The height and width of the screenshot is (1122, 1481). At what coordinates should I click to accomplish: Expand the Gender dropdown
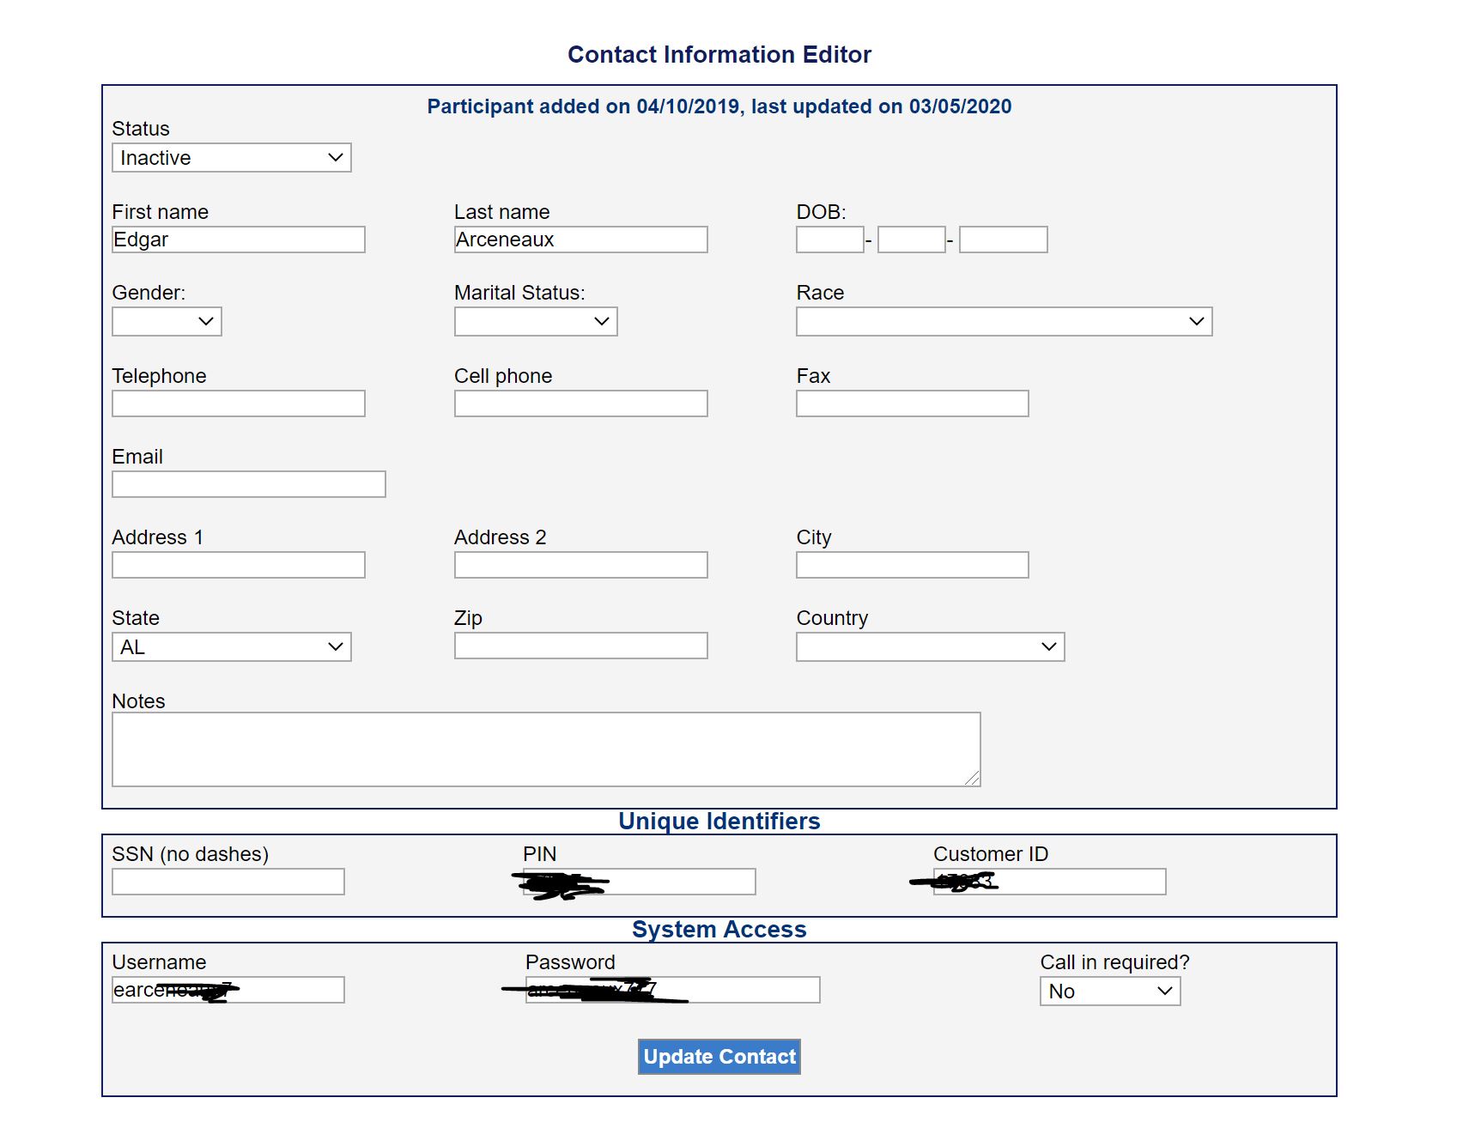click(167, 321)
